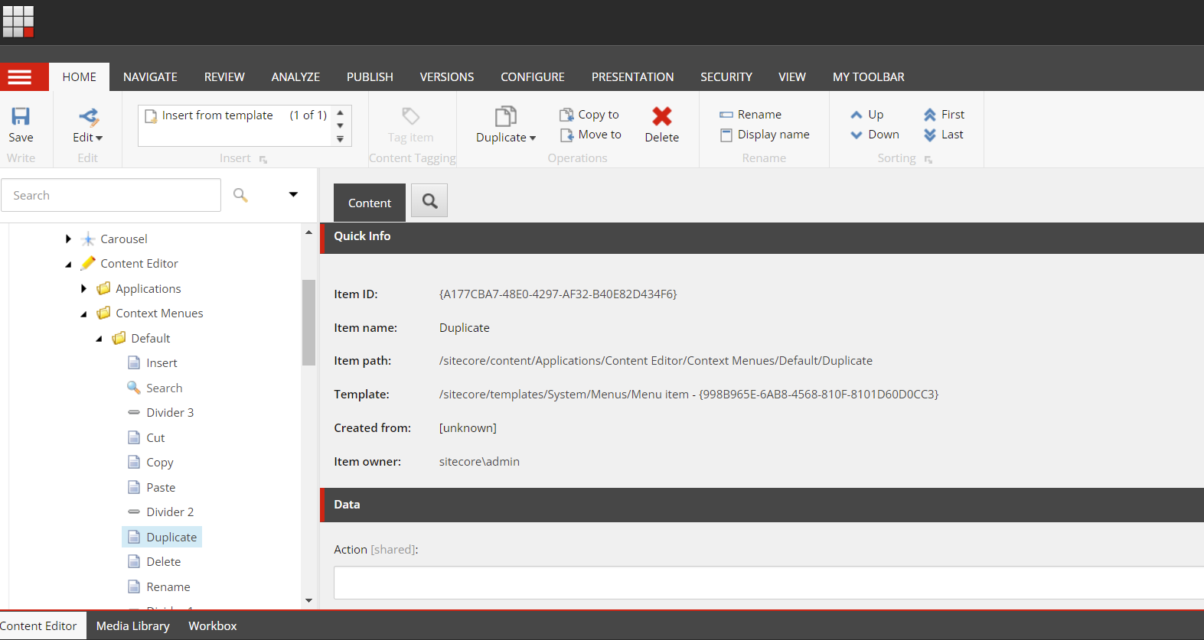Click the Rename icon in ribbon
Screen dimensions: 1204x640
tap(726, 115)
